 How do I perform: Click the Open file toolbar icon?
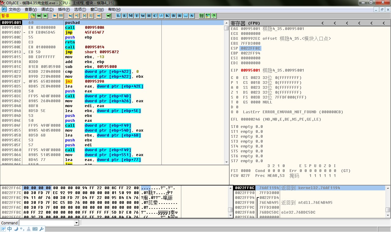click(x=33, y=16)
